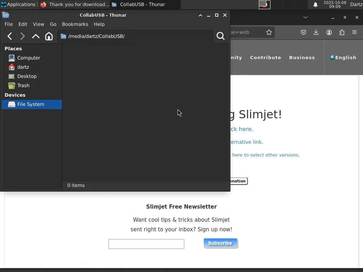Click the Subscribe button
The height and width of the screenshot is (272, 363).
pyautogui.click(x=220, y=243)
